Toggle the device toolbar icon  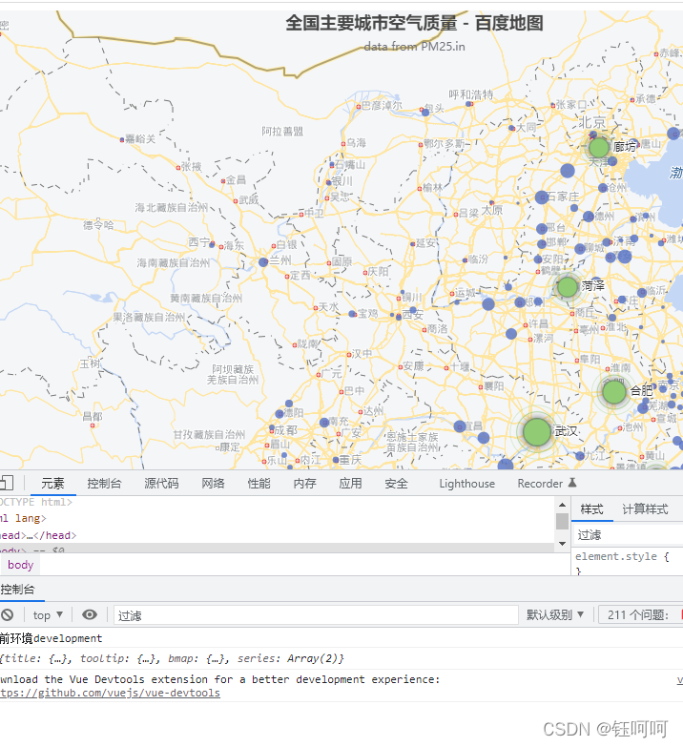click(x=7, y=483)
